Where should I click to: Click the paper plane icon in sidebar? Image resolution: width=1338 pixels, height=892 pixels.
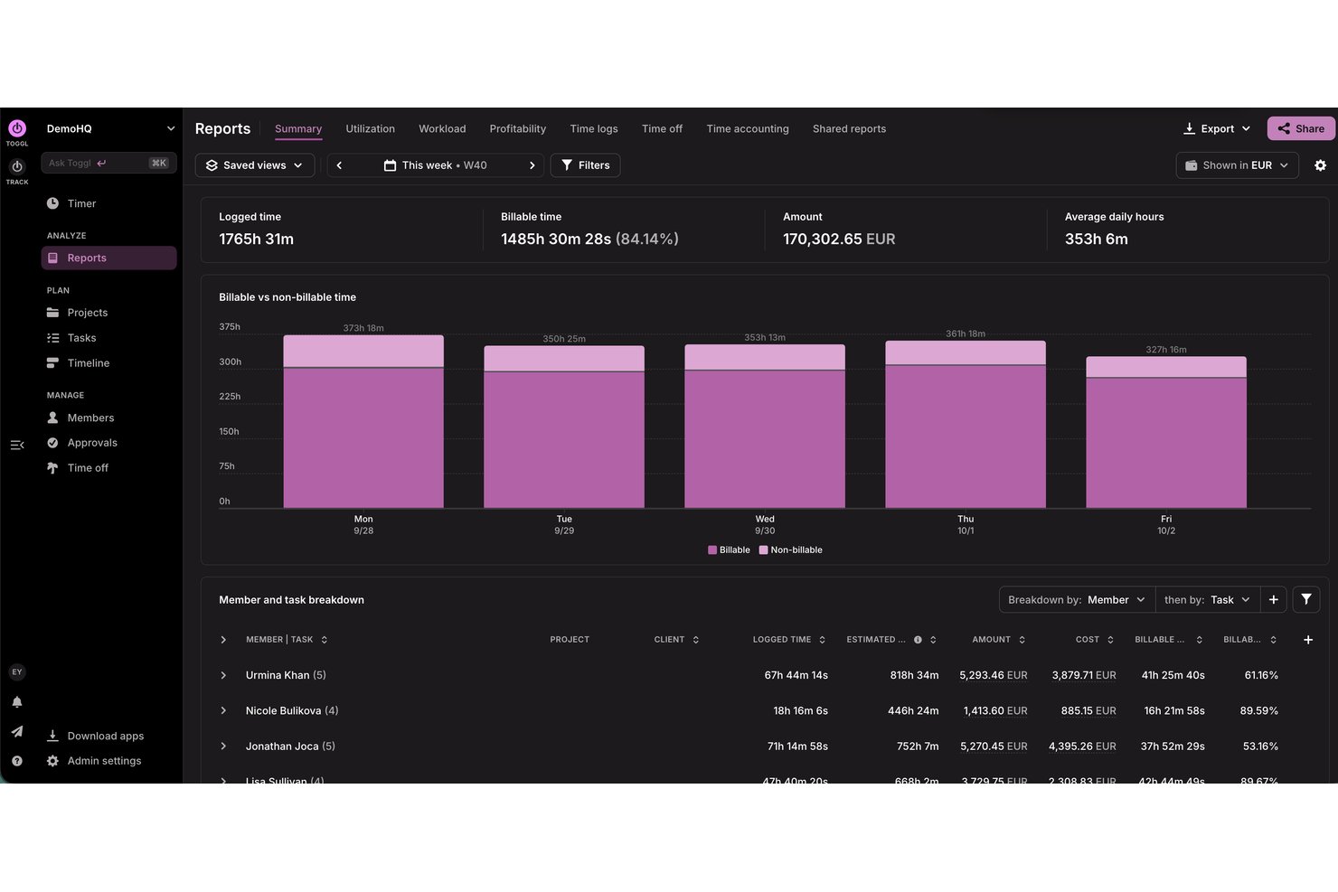[x=17, y=732]
